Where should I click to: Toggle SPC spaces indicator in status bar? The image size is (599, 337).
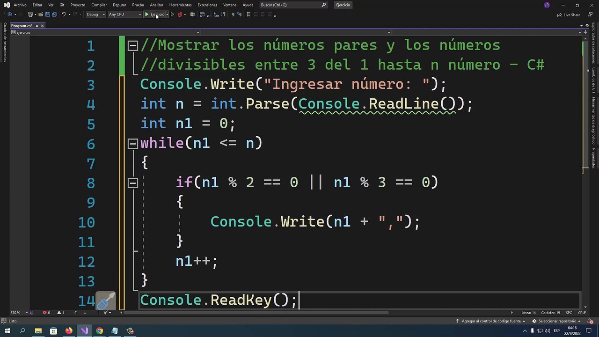(x=569, y=313)
